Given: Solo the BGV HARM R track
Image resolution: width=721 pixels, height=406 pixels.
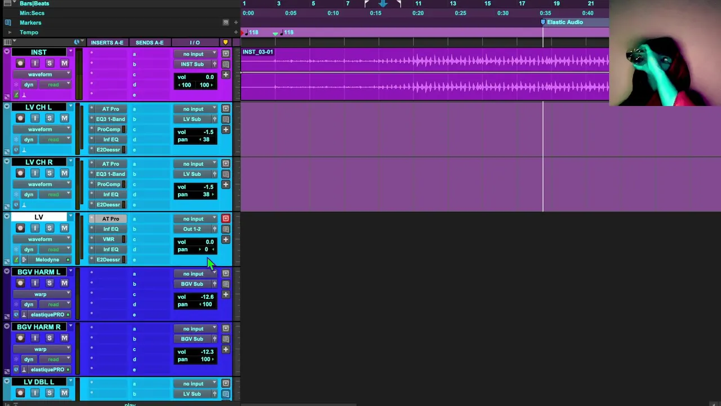Looking at the screenshot, I should (50, 338).
